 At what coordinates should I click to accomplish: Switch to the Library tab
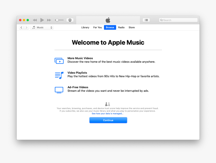(x=85, y=27)
